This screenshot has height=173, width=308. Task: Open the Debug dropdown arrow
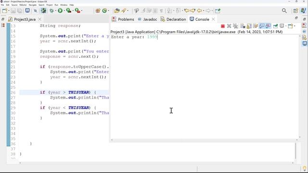pos(56,11)
